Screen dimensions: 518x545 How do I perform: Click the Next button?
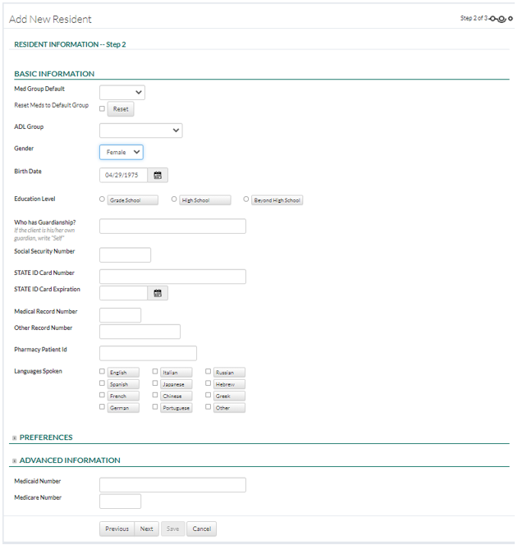(x=146, y=529)
